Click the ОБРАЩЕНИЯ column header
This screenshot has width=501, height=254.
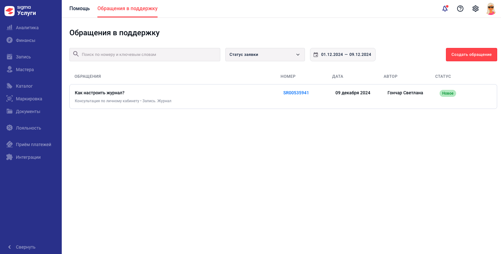coord(88,77)
